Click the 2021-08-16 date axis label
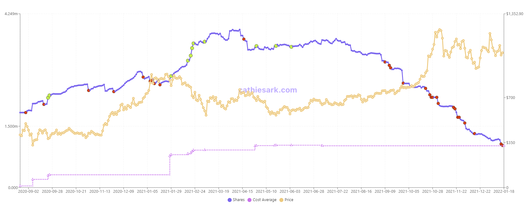This screenshot has height=206, width=529. (361, 192)
